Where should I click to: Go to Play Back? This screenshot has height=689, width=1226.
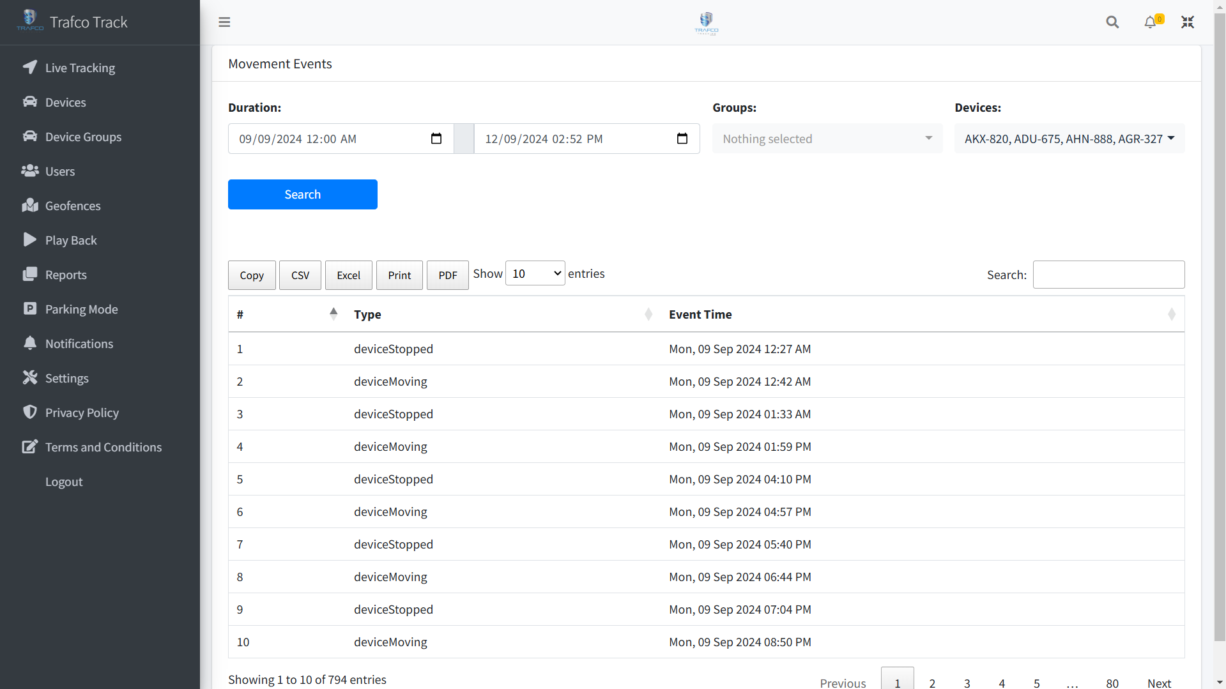(x=72, y=240)
